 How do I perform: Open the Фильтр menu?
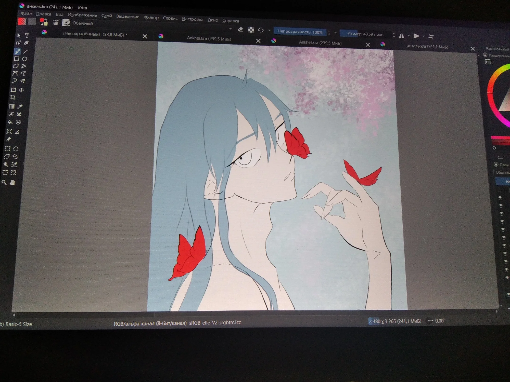151,17
